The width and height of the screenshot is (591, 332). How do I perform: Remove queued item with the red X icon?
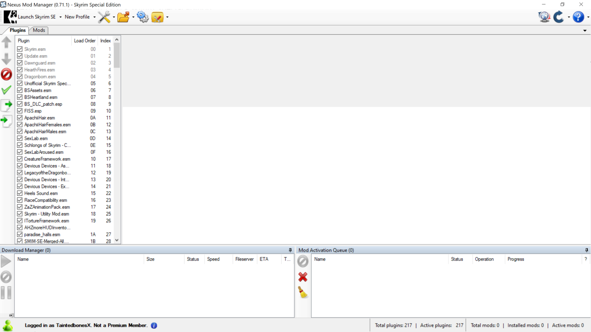pyautogui.click(x=303, y=277)
